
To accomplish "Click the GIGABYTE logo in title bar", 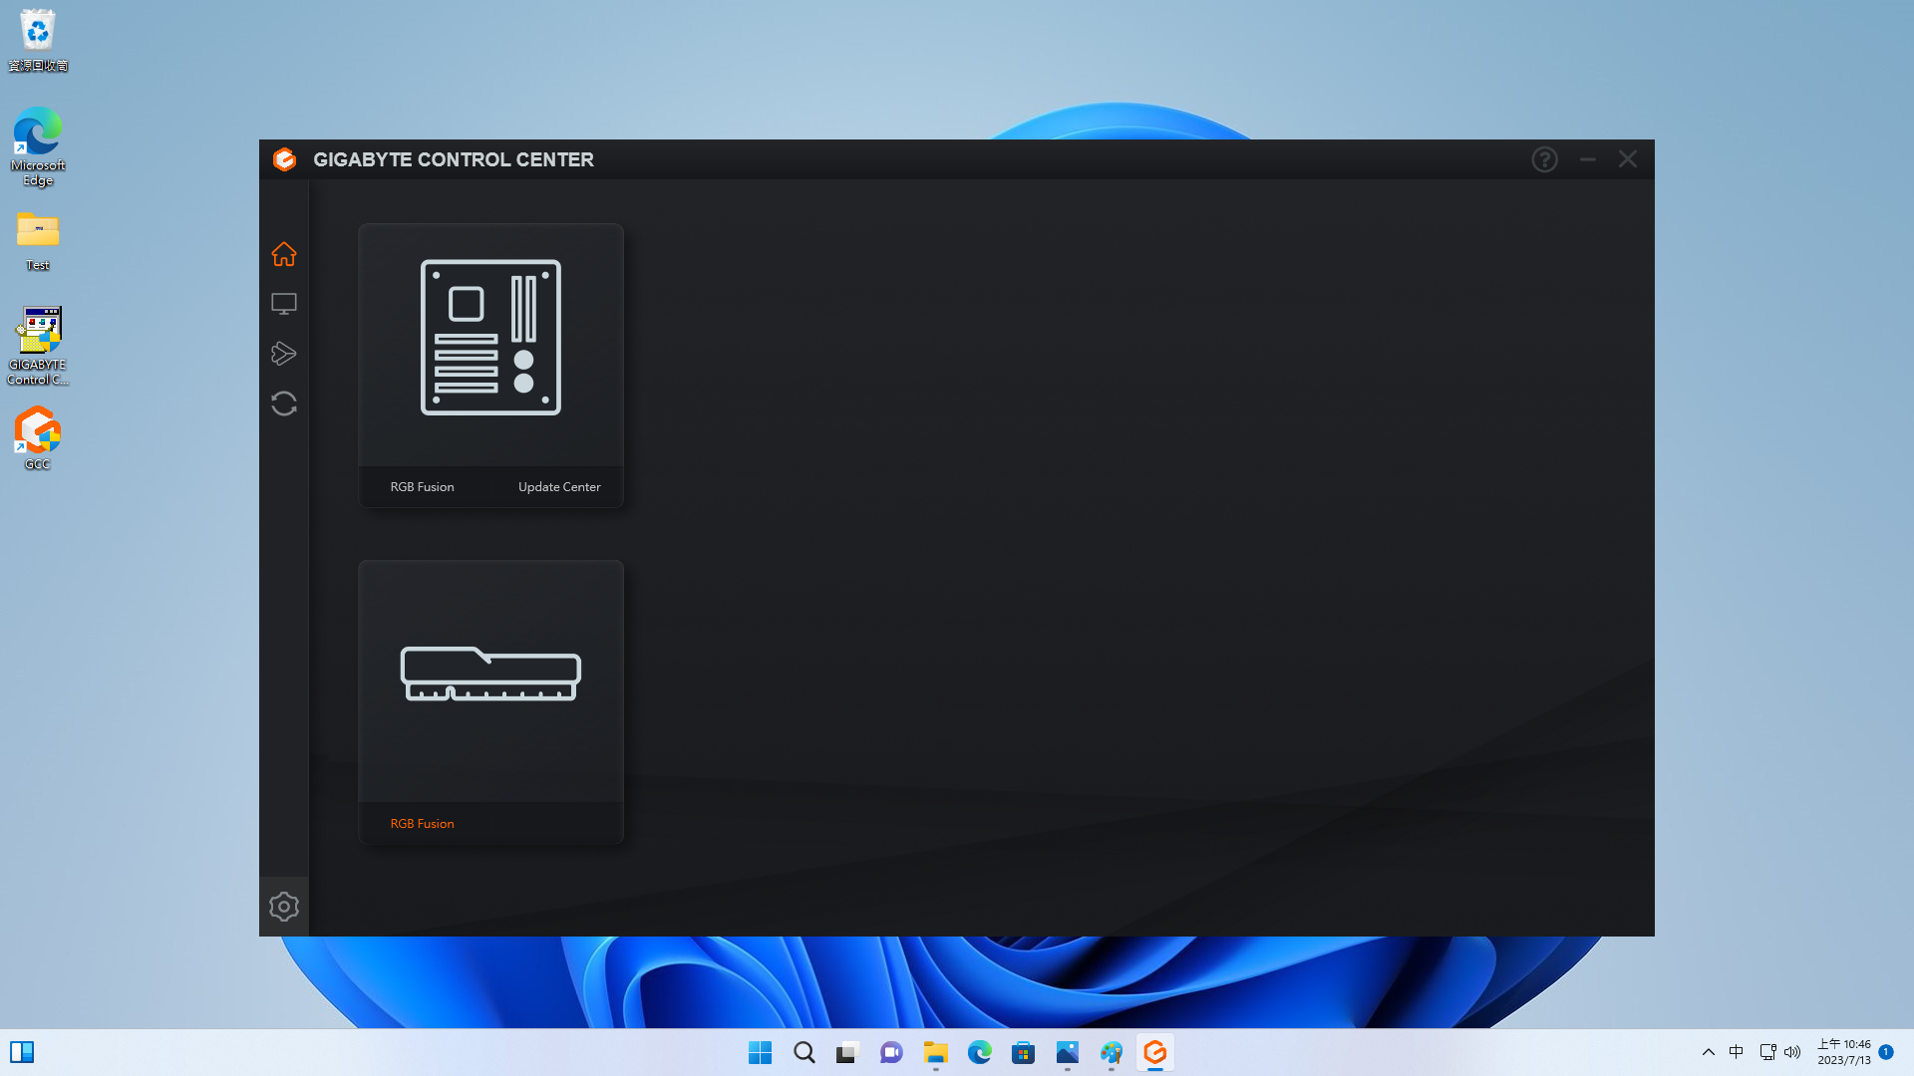I will pos(285,159).
